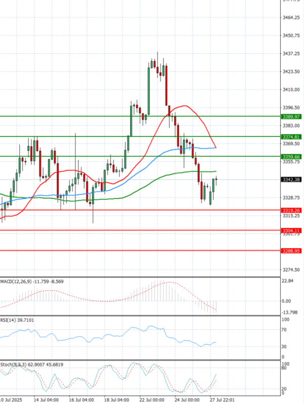Click the 24 Jul 00:00 time axis label
The height and width of the screenshot is (403, 304).
187,400
